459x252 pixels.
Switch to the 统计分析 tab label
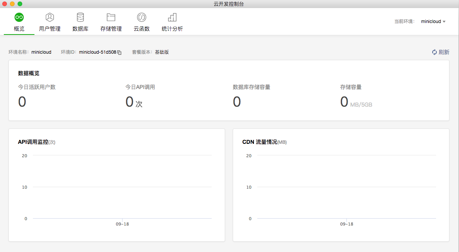point(172,29)
